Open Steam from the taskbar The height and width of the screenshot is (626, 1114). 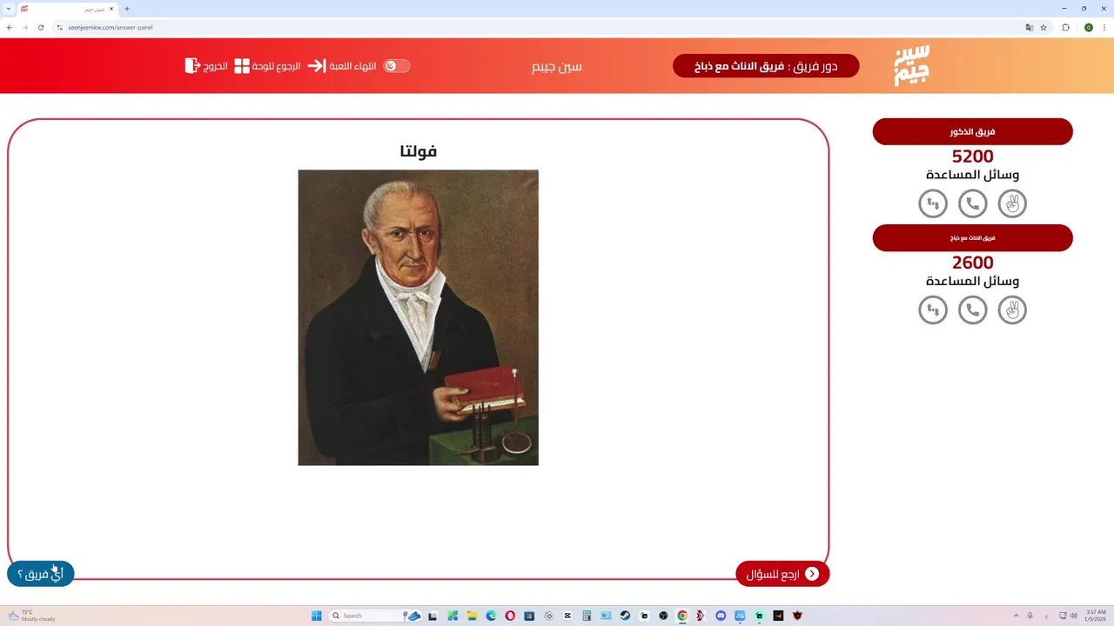tap(625, 616)
